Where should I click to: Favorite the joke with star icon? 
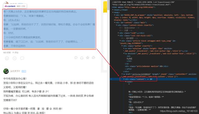(x=88, y=58)
